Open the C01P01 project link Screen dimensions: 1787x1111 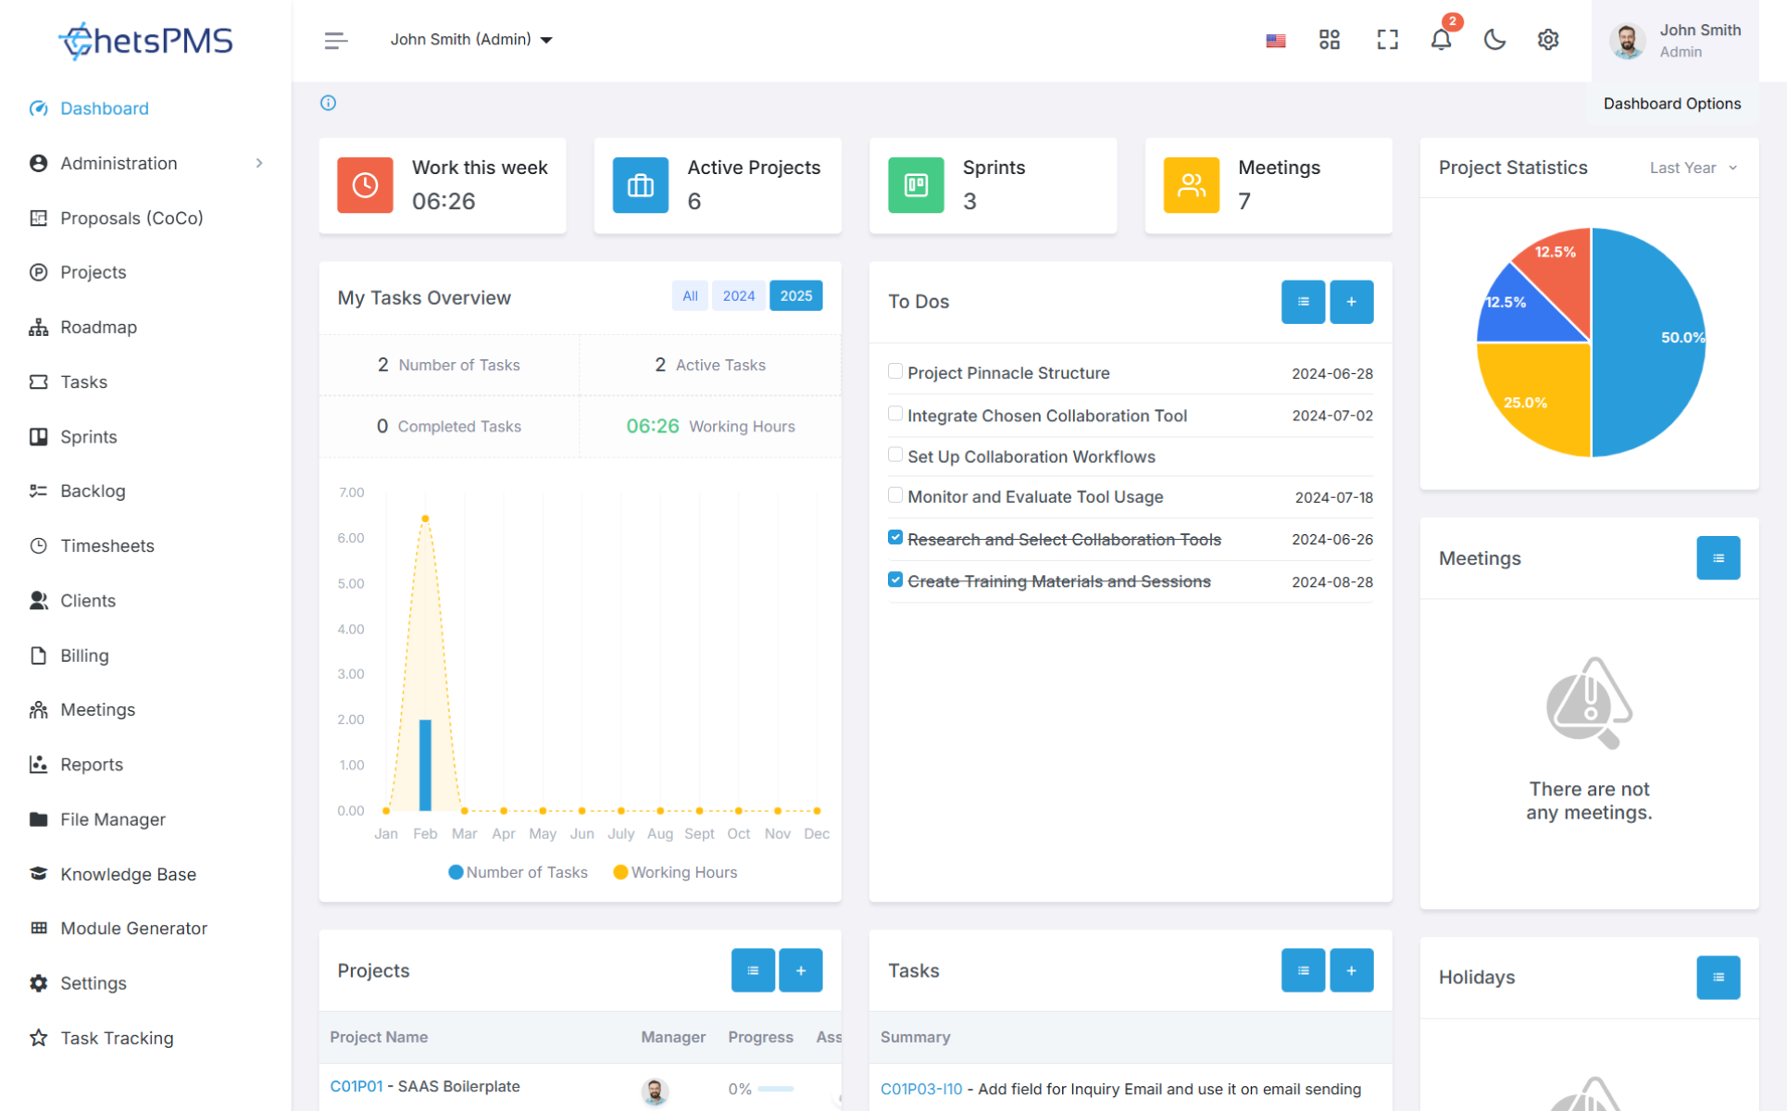click(356, 1086)
